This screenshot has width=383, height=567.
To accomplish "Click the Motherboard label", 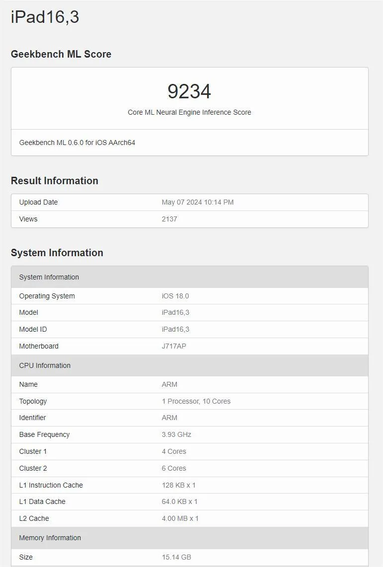I will point(39,346).
